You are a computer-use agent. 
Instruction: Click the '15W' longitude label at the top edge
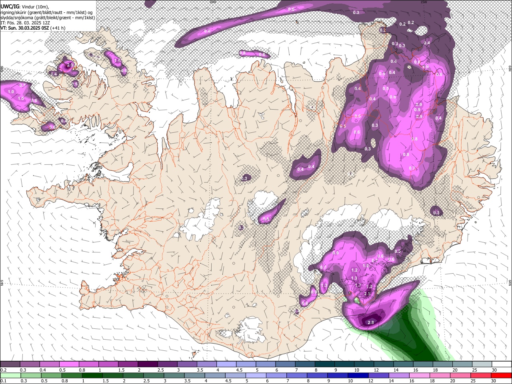(424, 2)
